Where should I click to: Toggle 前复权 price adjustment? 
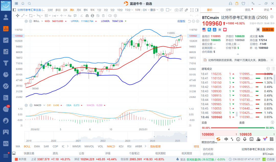point(181,21)
